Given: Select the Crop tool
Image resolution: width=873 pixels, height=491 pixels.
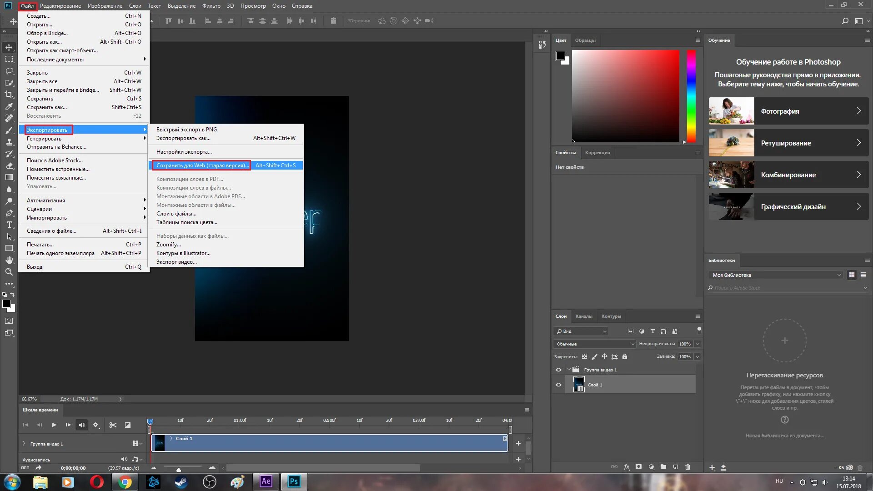Looking at the screenshot, I should click(x=9, y=95).
